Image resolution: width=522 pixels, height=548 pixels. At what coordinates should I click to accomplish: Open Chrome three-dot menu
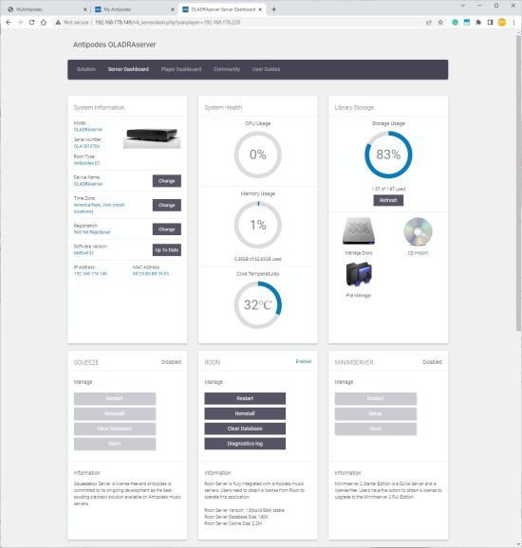[513, 23]
